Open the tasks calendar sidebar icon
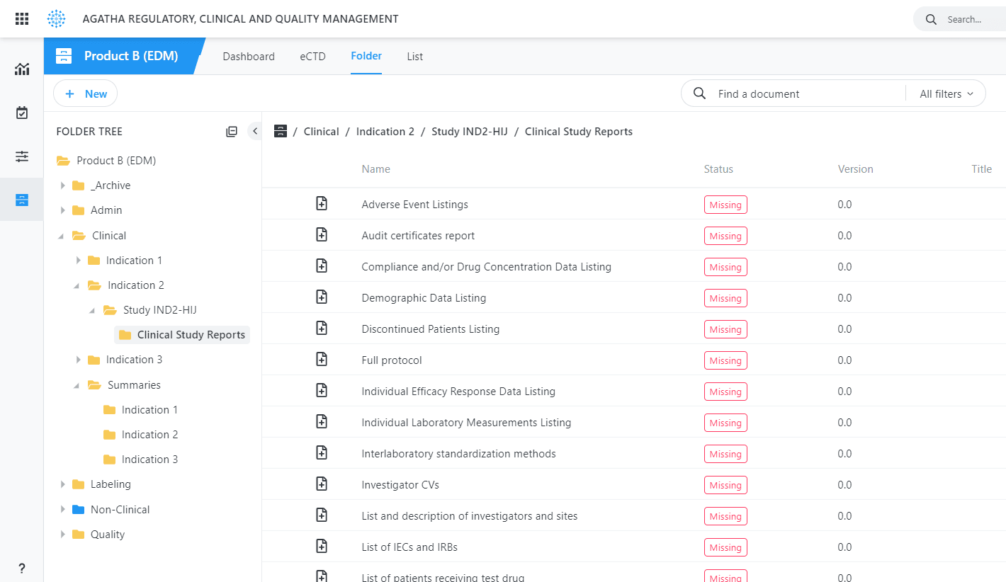The width and height of the screenshot is (1006, 582). point(22,113)
